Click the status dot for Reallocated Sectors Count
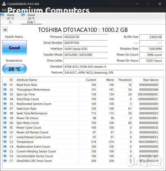166x171 pixels. (x=5, y=104)
